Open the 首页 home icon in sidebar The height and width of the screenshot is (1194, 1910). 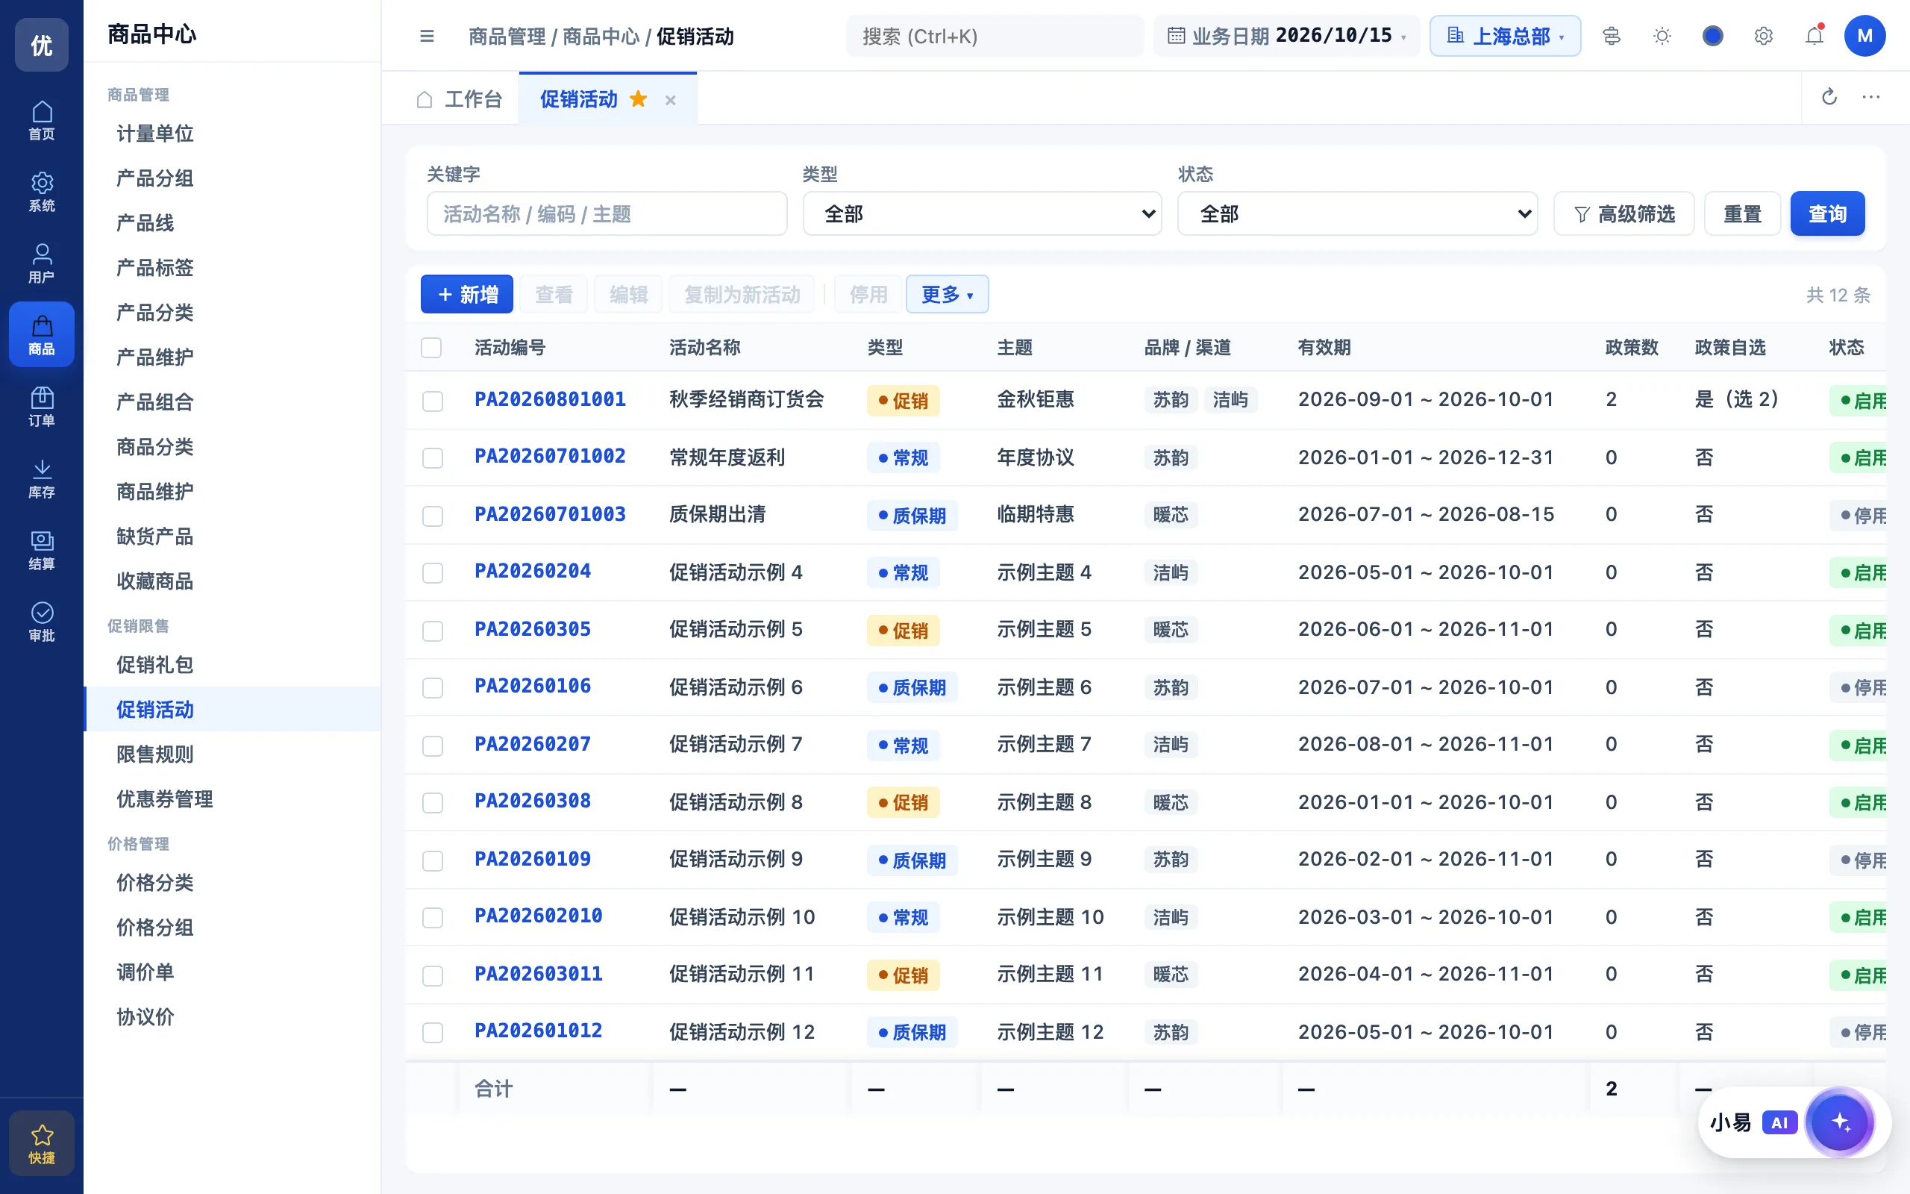(x=42, y=120)
